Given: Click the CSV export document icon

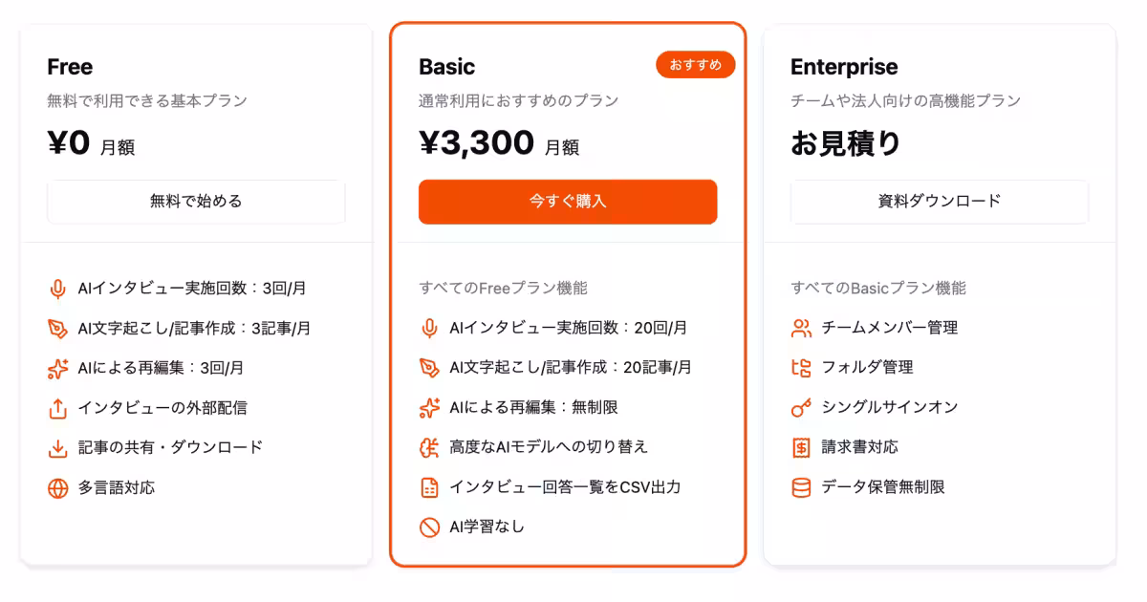Looking at the screenshot, I should coord(428,486).
